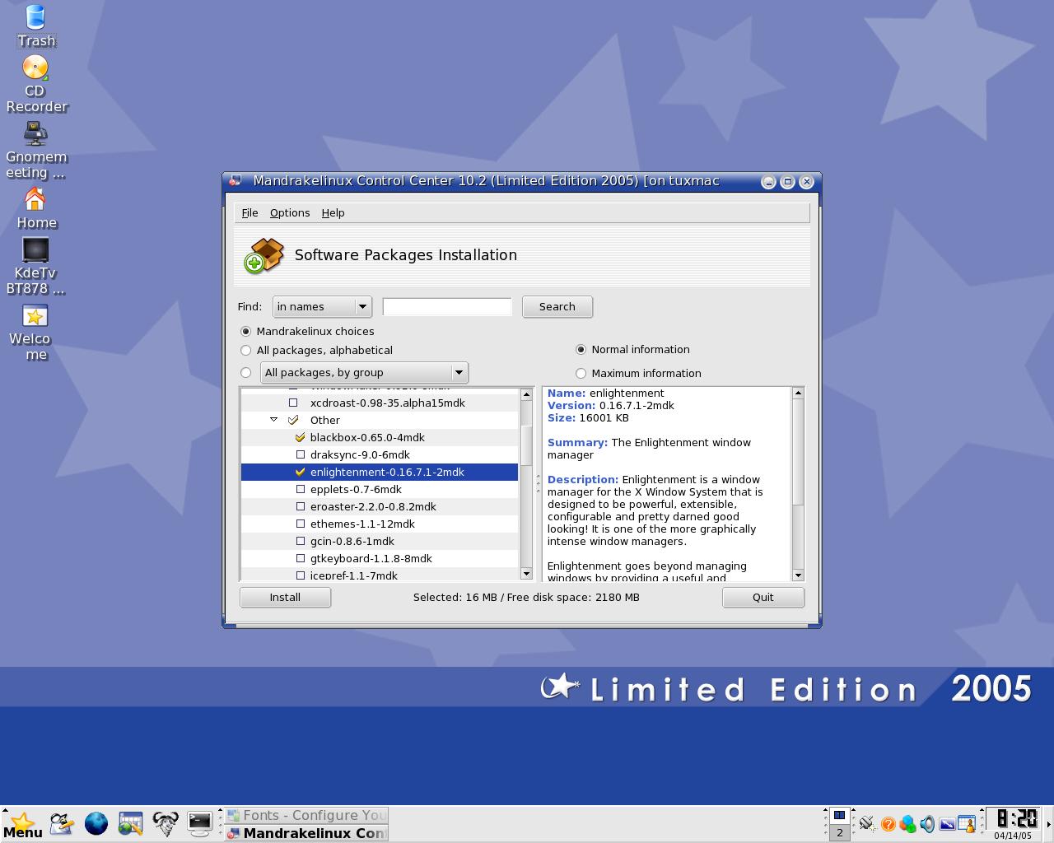Switch to the Fonts - Configure taskbar entry
The width and height of the screenshot is (1054, 843).
point(306,815)
